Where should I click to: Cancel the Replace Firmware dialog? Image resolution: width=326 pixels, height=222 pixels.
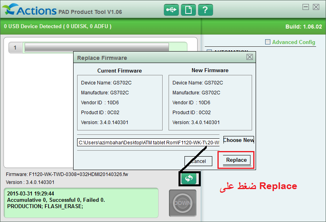198,161
